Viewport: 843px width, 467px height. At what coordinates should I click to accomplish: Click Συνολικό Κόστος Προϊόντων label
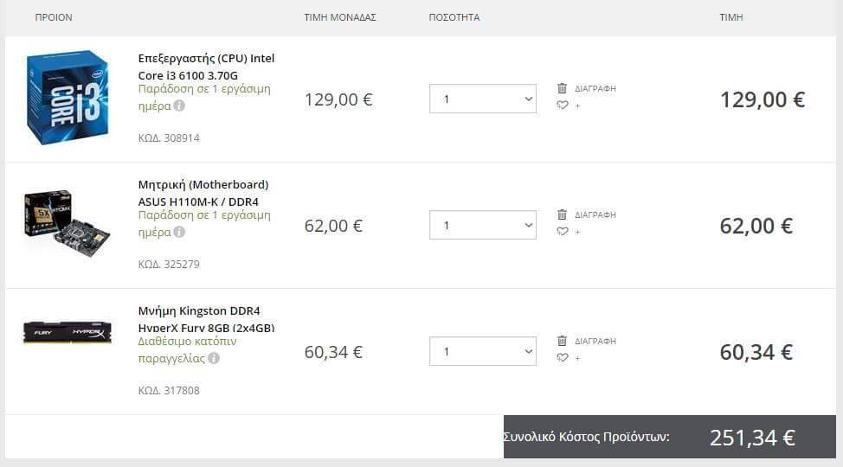click(587, 437)
